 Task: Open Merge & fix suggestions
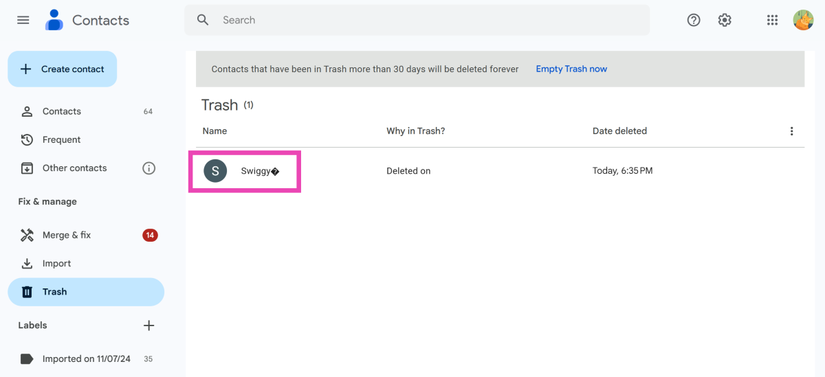point(67,236)
